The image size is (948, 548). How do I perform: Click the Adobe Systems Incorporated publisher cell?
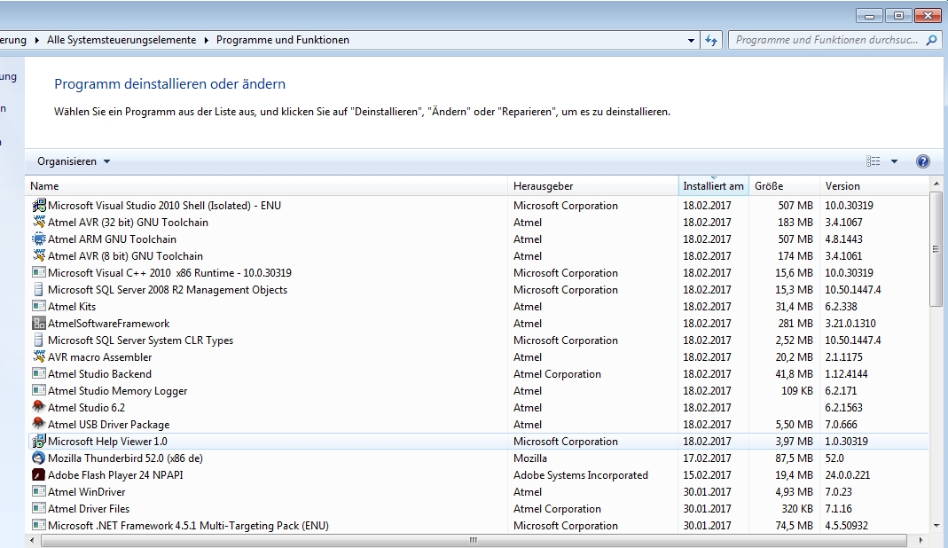tap(580, 475)
